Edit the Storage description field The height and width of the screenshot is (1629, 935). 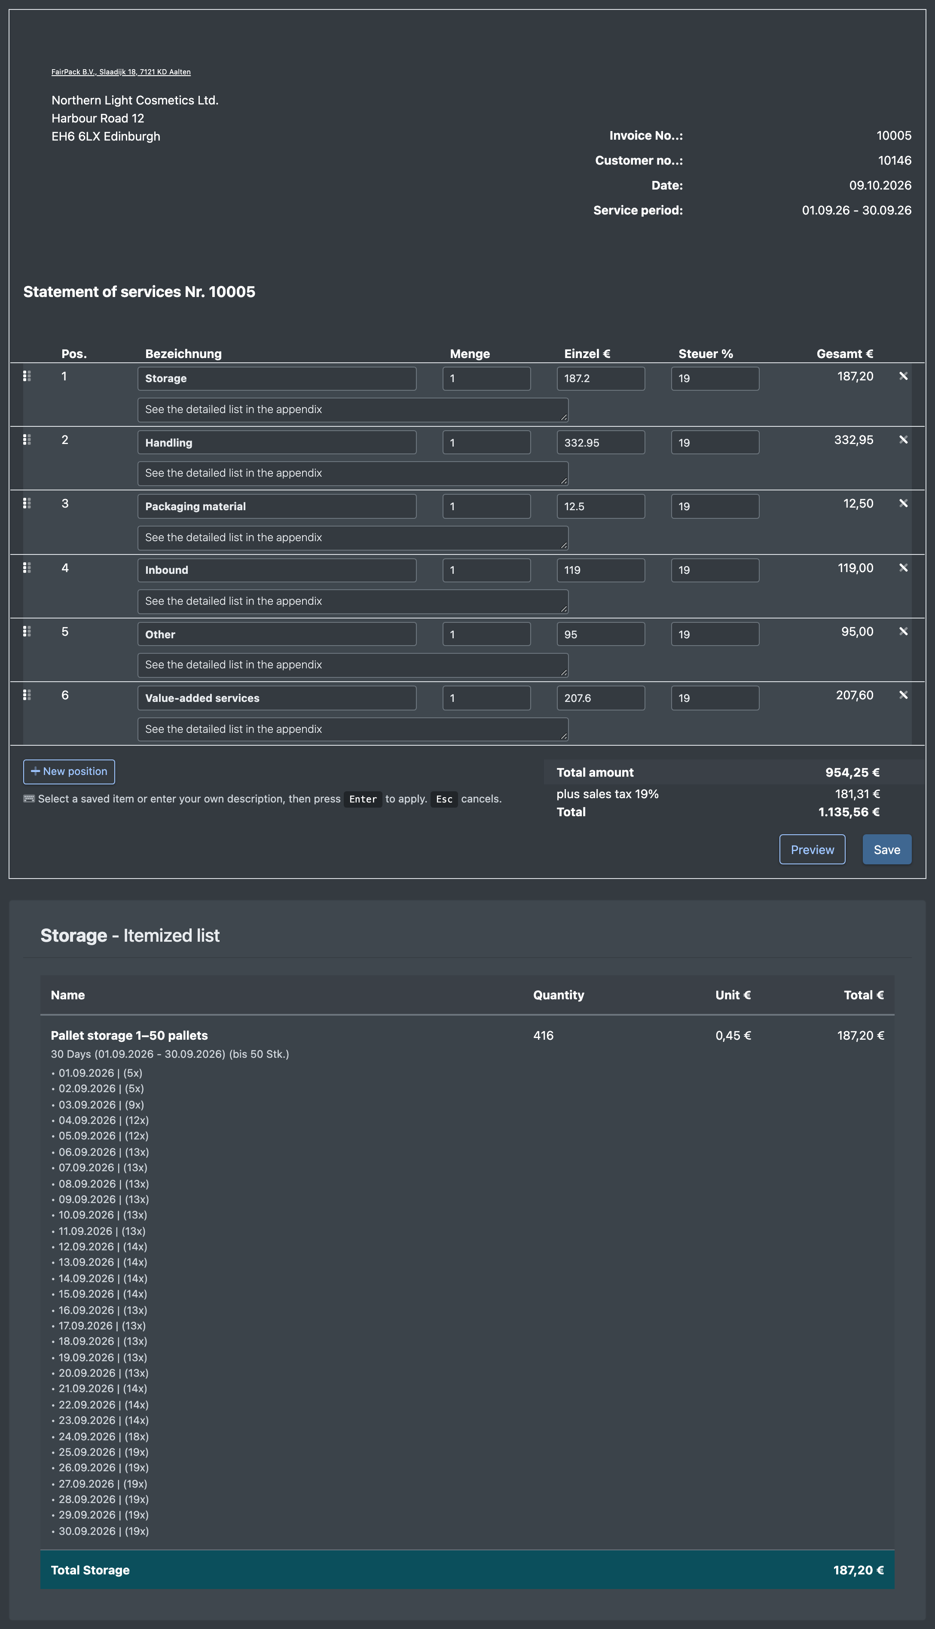point(277,378)
